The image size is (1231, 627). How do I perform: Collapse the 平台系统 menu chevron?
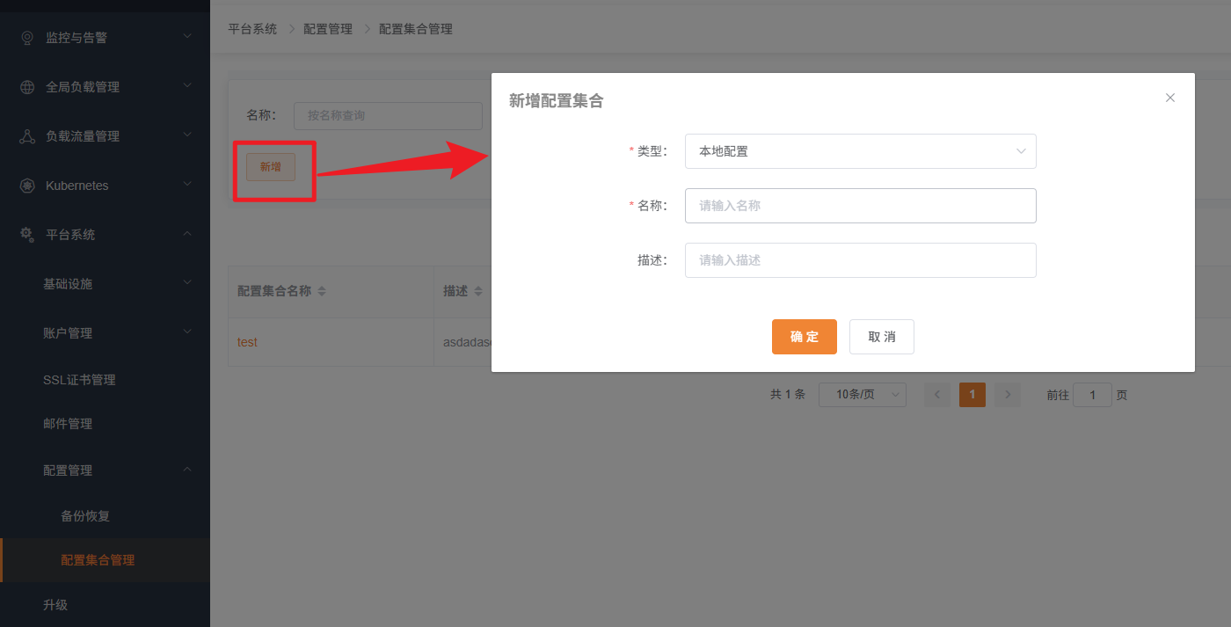pyautogui.click(x=187, y=233)
